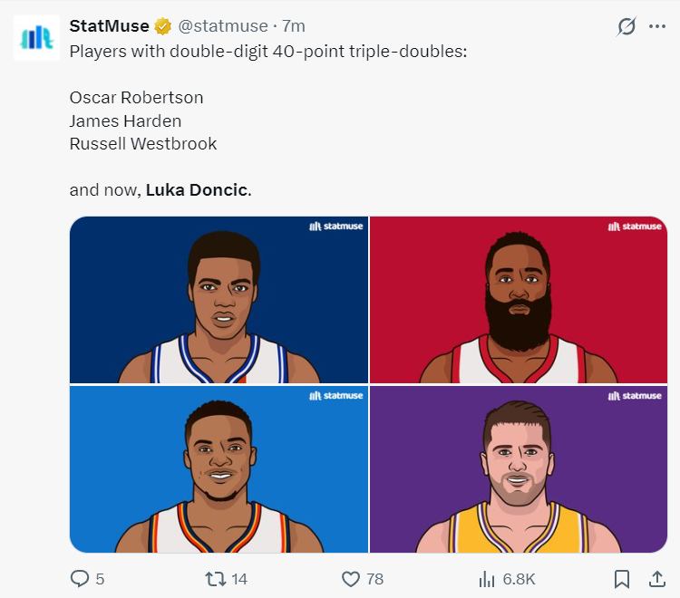Open the three-dot more options menu
The width and height of the screenshot is (680, 598).
pos(657,26)
